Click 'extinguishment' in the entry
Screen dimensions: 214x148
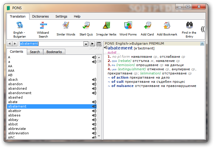click(132, 69)
